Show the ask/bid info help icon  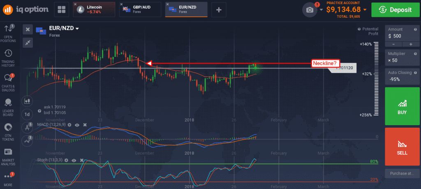[x=39, y=111]
